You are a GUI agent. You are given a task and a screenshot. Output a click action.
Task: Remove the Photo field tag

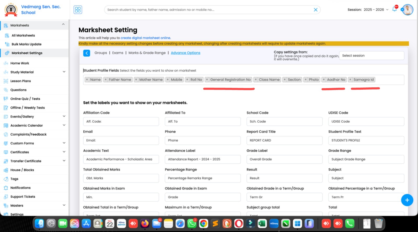306,80
